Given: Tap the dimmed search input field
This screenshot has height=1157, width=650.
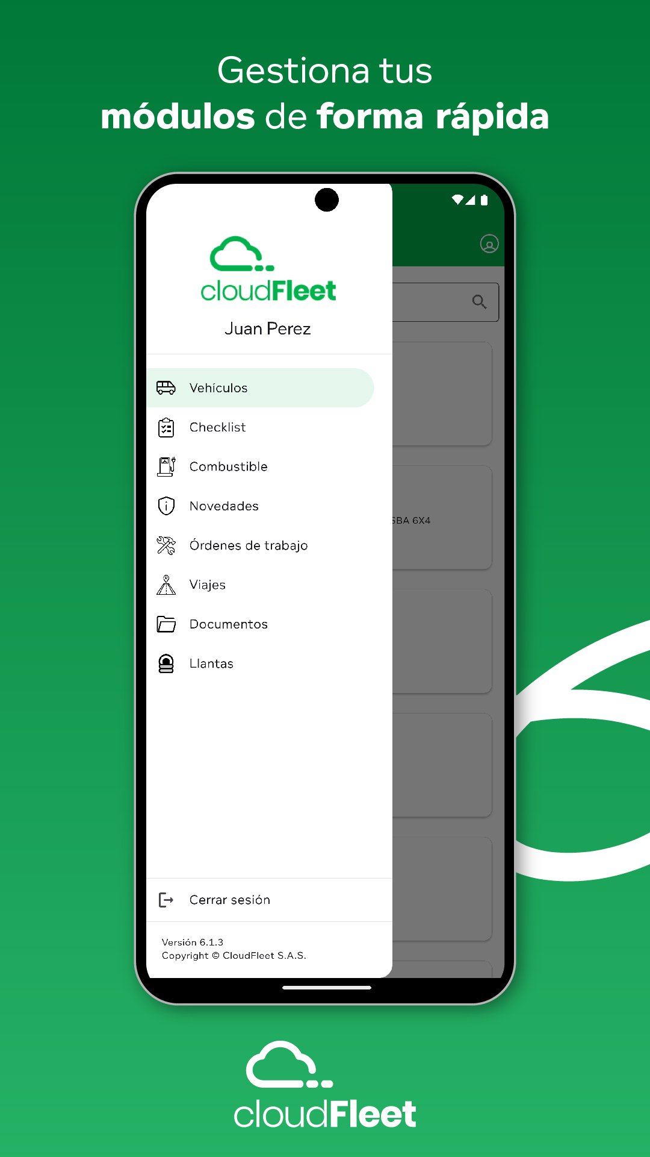Looking at the screenshot, I should 430,302.
